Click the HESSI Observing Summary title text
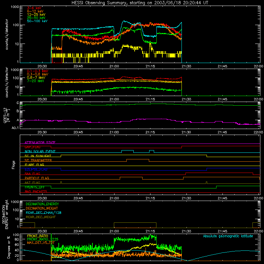The image size is (264, 264). pyautogui.click(x=140, y=3)
